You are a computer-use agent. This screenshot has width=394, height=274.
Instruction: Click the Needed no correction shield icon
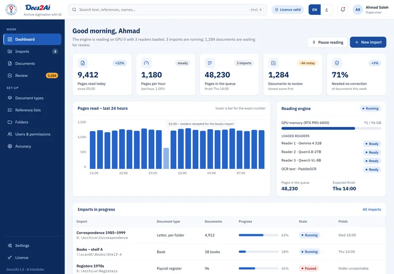tap(337, 63)
